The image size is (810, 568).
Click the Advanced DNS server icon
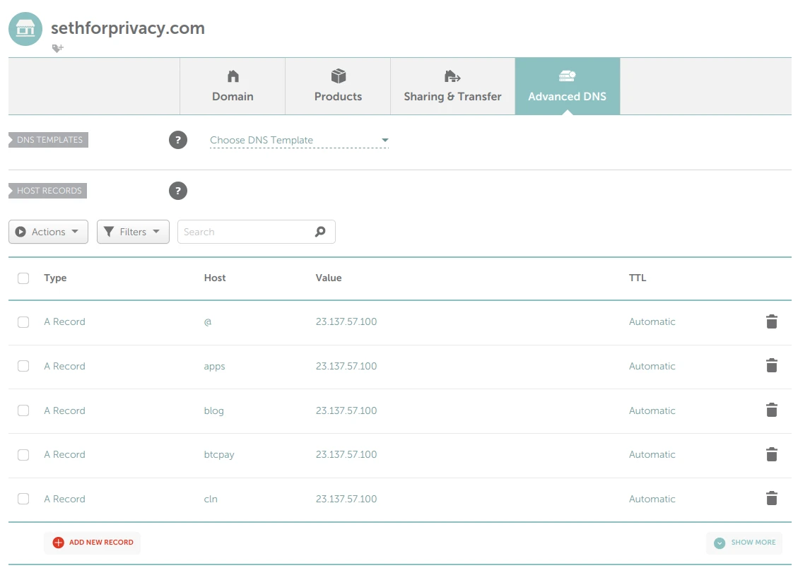[x=567, y=76]
